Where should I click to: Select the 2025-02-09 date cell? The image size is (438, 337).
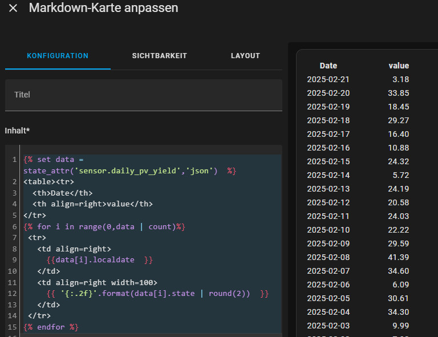328,243
